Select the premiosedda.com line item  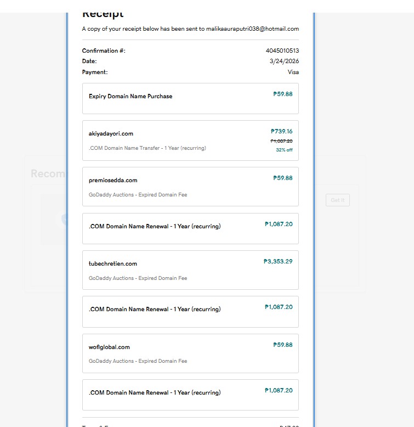[113, 180]
